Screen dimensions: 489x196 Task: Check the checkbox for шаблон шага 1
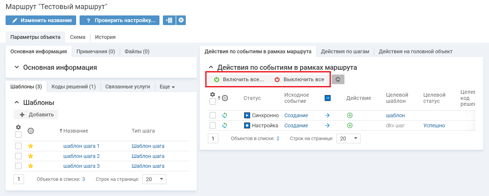click(x=18, y=146)
